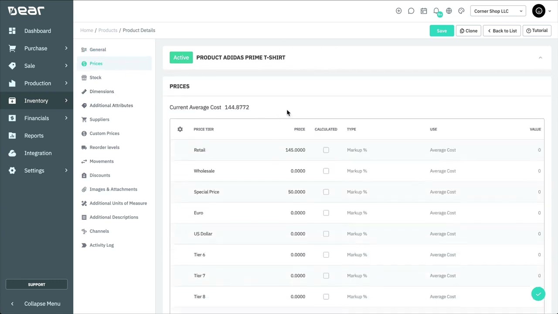Image resolution: width=558 pixels, height=314 pixels.
Task: Toggle Calculated checkbox for Retail
Action: click(x=326, y=150)
